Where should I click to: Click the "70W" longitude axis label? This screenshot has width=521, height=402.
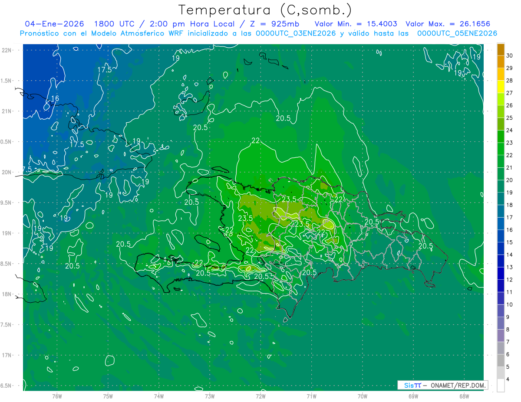coord(363,396)
